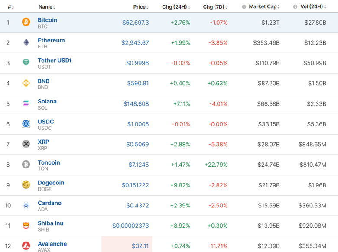Click USDC price $1.0005
Image resolution: width=338 pixels, height=252 pixels.
[138, 124]
